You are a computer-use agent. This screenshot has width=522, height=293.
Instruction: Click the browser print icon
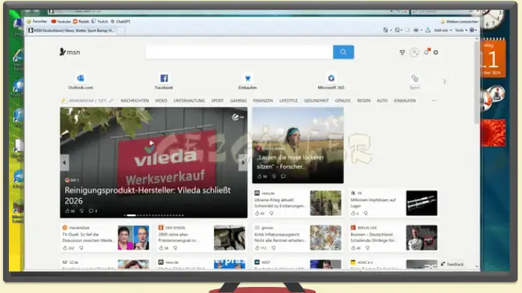tap(416, 30)
